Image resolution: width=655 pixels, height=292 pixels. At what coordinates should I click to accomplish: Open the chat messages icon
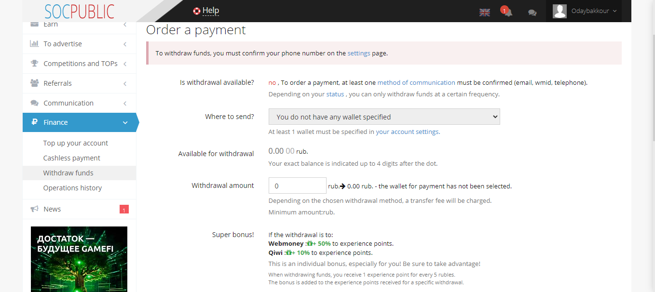coord(532,13)
